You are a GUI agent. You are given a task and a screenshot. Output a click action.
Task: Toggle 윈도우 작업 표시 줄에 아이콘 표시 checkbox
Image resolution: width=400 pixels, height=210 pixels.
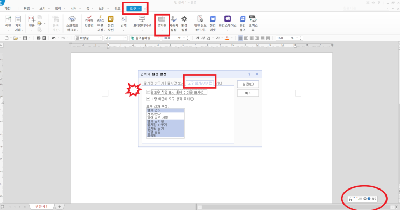pyautogui.click(x=148, y=92)
